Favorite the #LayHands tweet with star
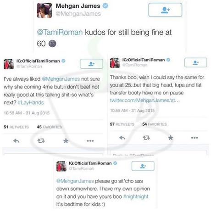The image size is (211, 211). pos(66,140)
